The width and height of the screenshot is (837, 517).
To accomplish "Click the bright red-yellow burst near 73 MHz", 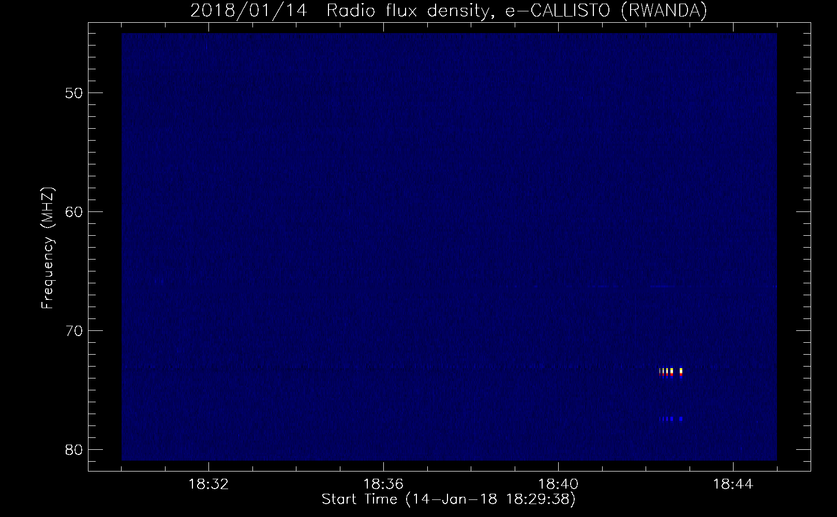I will (671, 373).
